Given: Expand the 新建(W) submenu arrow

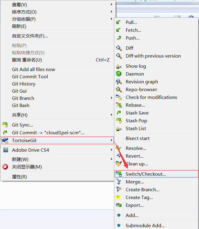Looking at the screenshot, I should [x=112, y=159].
